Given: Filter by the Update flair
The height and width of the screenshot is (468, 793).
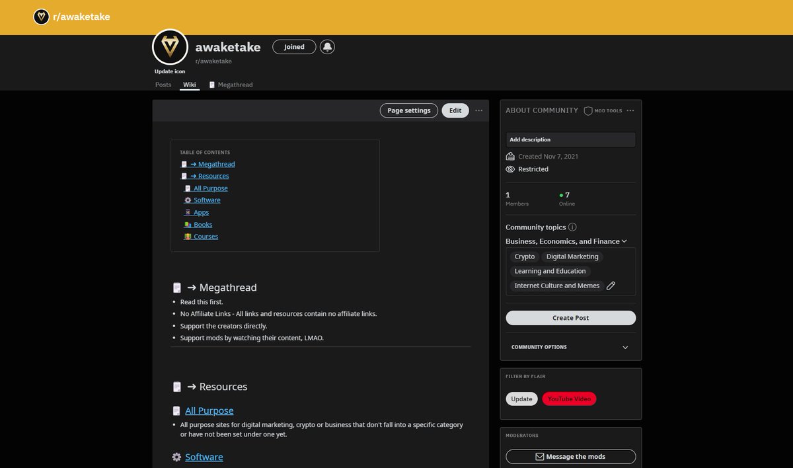Looking at the screenshot, I should [521, 399].
